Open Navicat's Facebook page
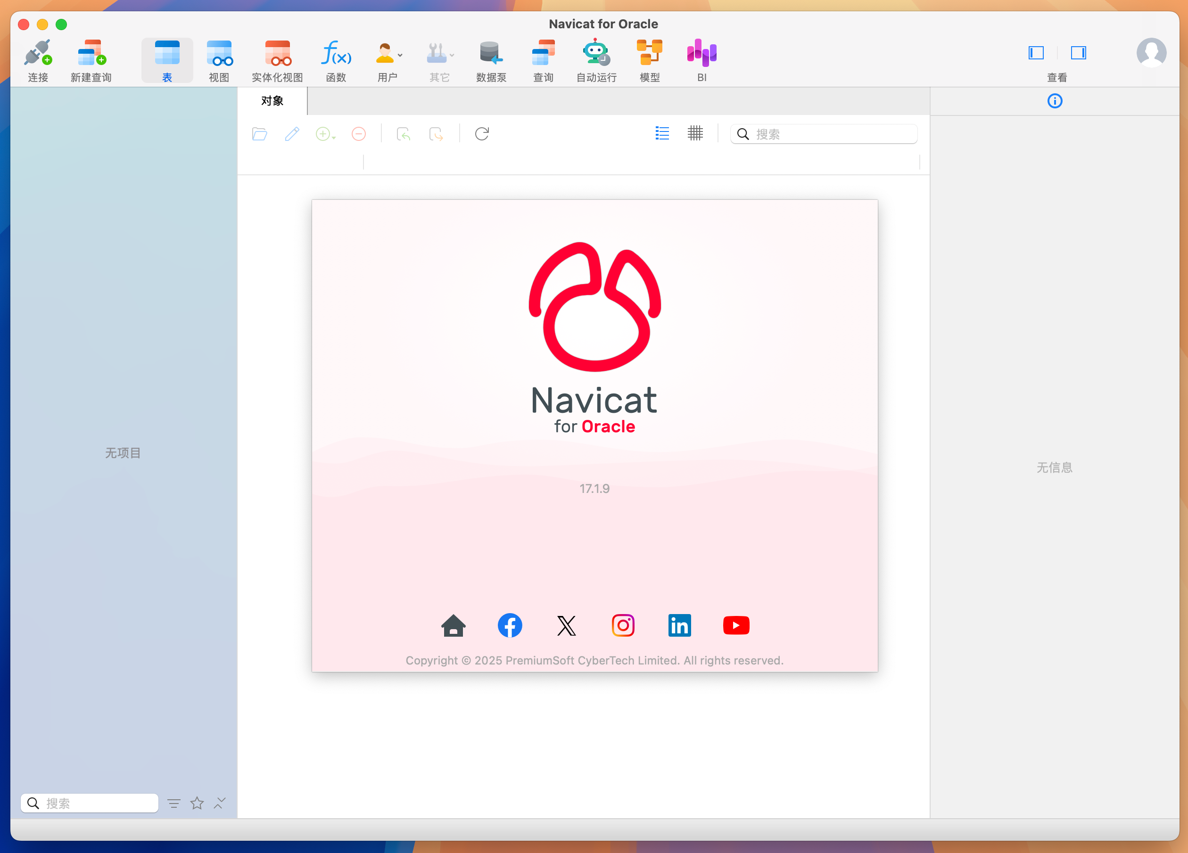 [x=510, y=625]
